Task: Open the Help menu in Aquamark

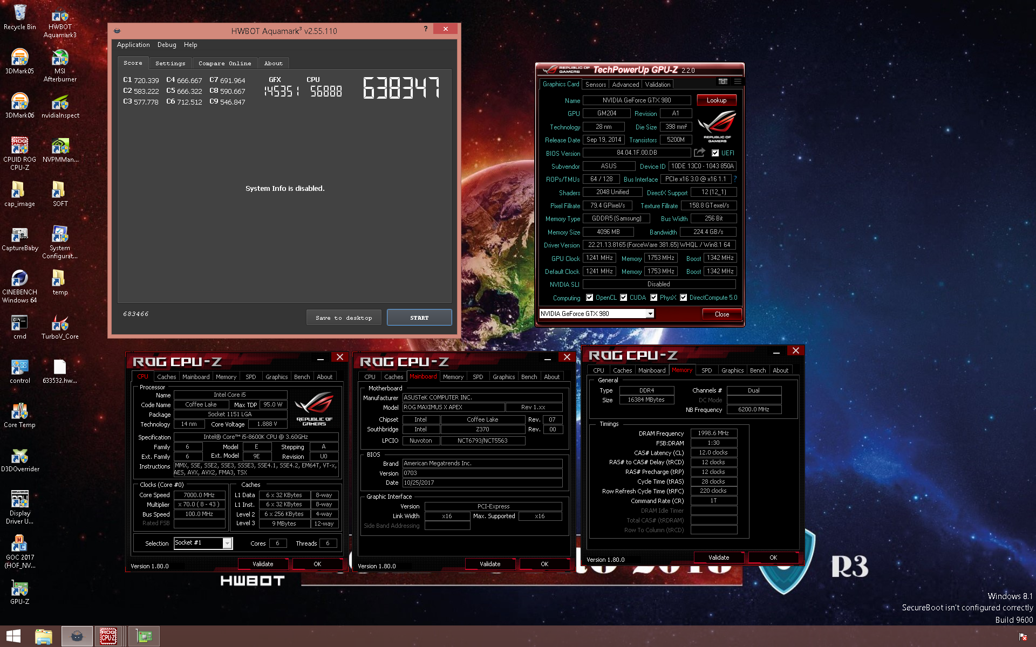Action: (x=190, y=45)
